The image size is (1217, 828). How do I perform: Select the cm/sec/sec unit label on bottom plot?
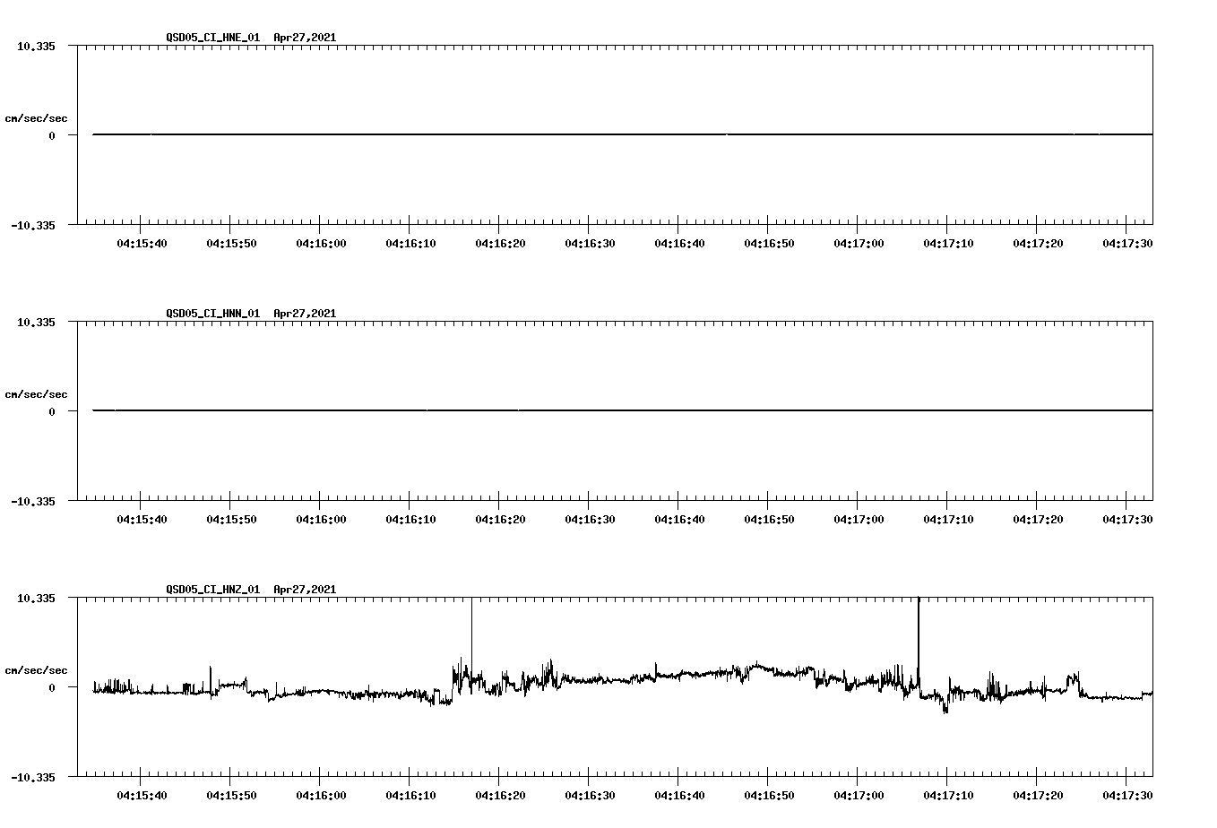(x=37, y=668)
